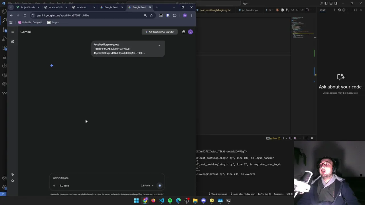This screenshot has height=205, width=365.
Task: Open the zoom magnifier icon in address bar
Action: pyautogui.click(x=145, y=15)
